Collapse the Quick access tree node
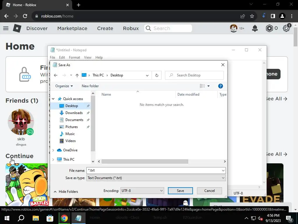Viewport: 298px width, 224px height. click(53, 99)
